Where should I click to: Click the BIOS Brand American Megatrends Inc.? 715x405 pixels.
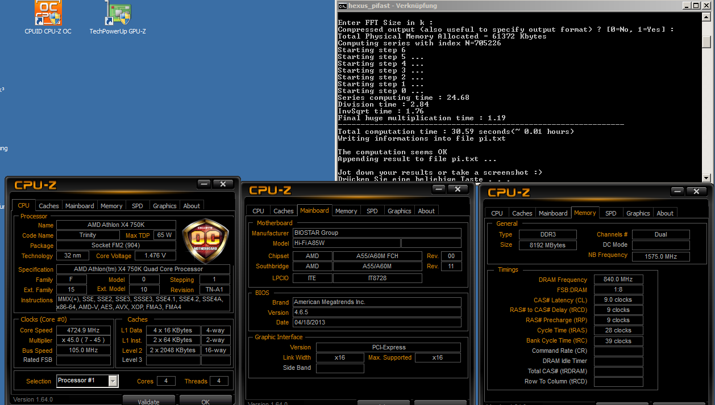(x=377, y=302)
